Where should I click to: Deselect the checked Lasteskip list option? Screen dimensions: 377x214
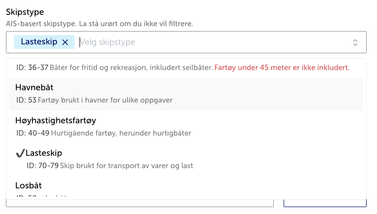pyautogui.click(x=45, y=153)
